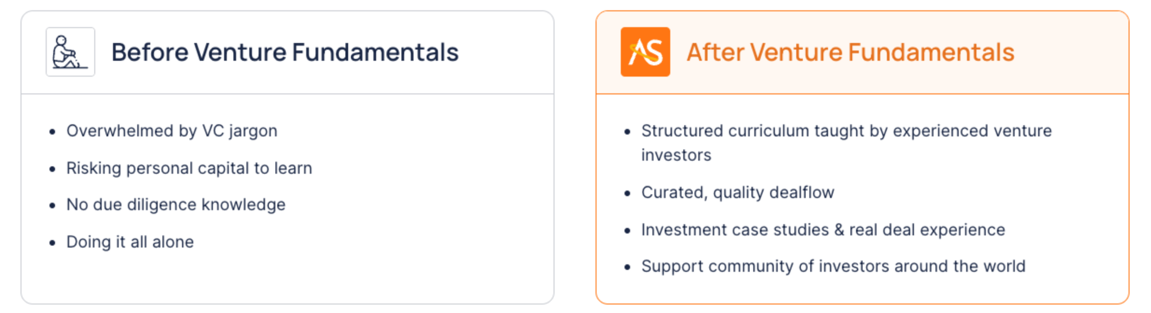Click the bullet before Overwhelmed by VC jargon
This screenshot has width=1151, height=313.
[x=53, y=132]
